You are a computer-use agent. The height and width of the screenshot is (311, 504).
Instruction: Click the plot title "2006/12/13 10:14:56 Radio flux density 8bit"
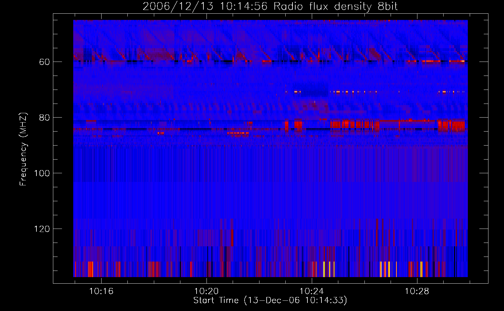click(270, 7)
